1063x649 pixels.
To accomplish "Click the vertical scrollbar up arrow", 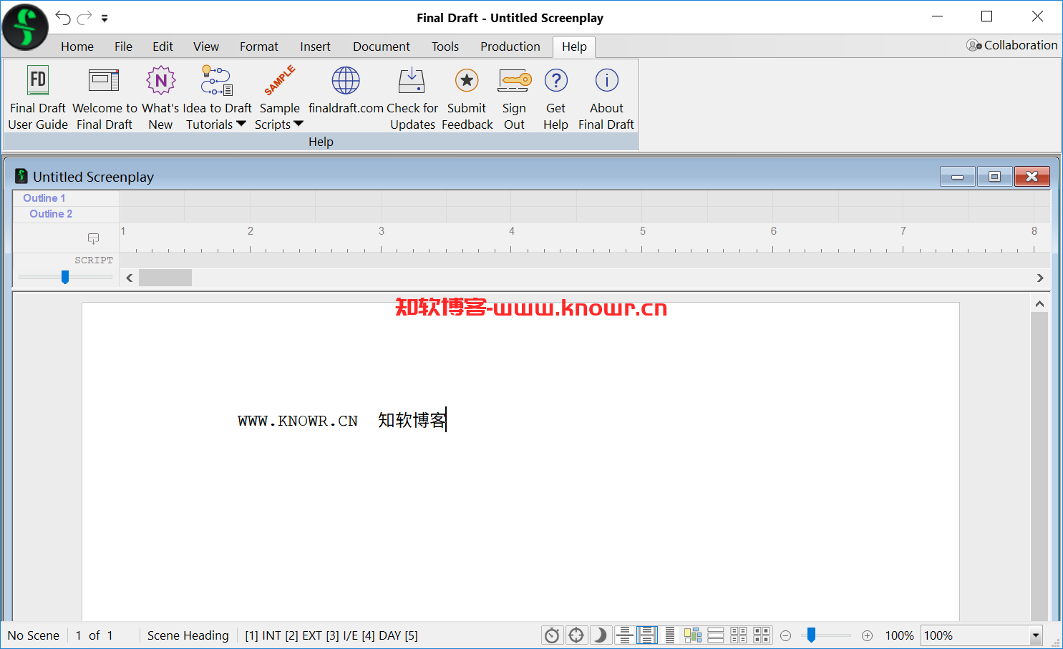I will (x=1039, y=304).
